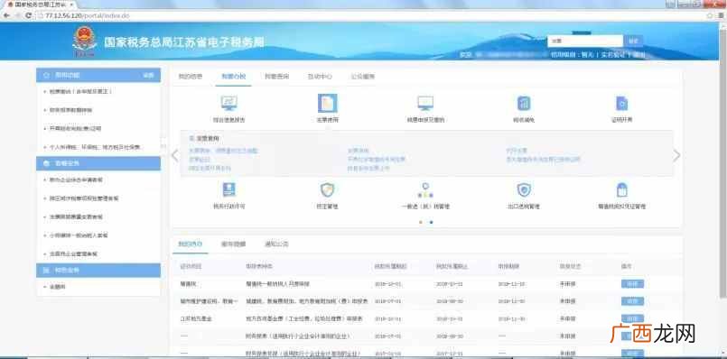Click the browser back arrow
Viewport: 727px width, 359px height.
pos(6,15)
